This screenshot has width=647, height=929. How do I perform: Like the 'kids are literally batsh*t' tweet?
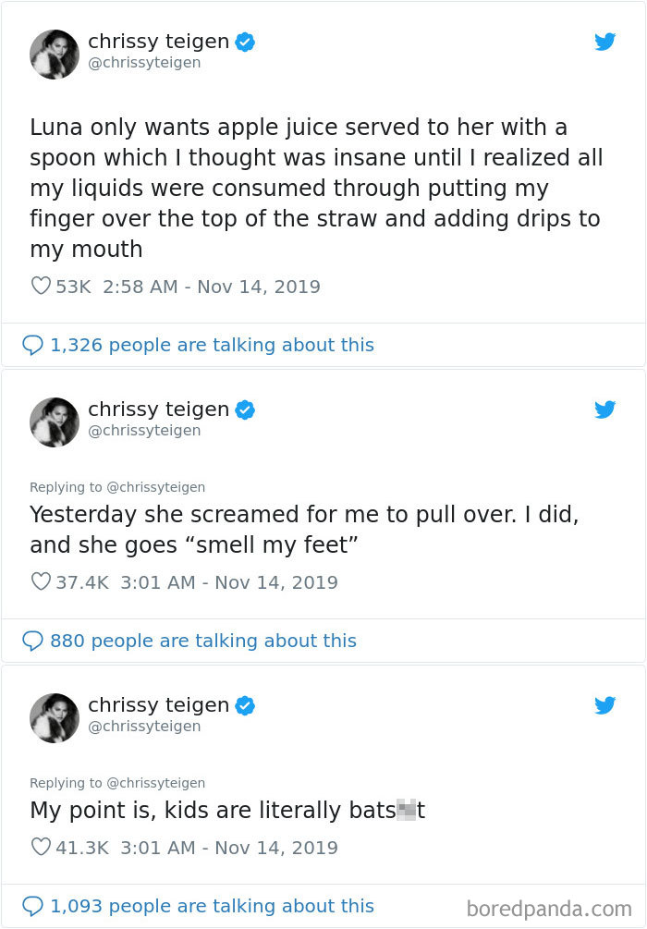(40, 848)
